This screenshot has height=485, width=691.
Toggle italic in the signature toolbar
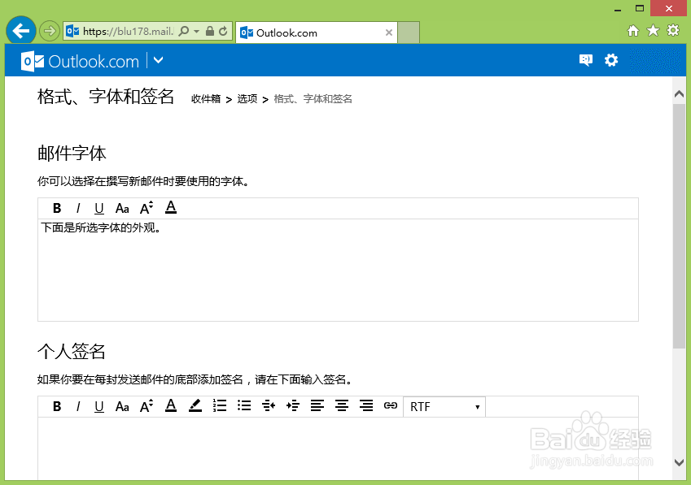79,406
